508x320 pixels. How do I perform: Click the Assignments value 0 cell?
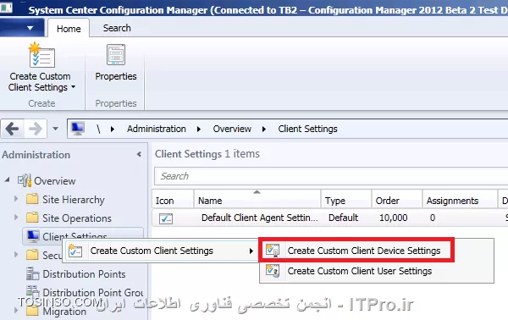(433, 218)
